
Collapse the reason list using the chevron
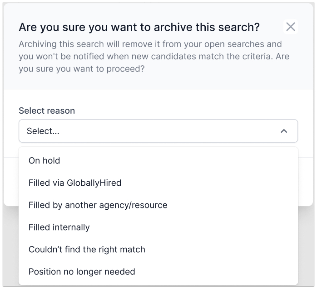coord(284,131)
